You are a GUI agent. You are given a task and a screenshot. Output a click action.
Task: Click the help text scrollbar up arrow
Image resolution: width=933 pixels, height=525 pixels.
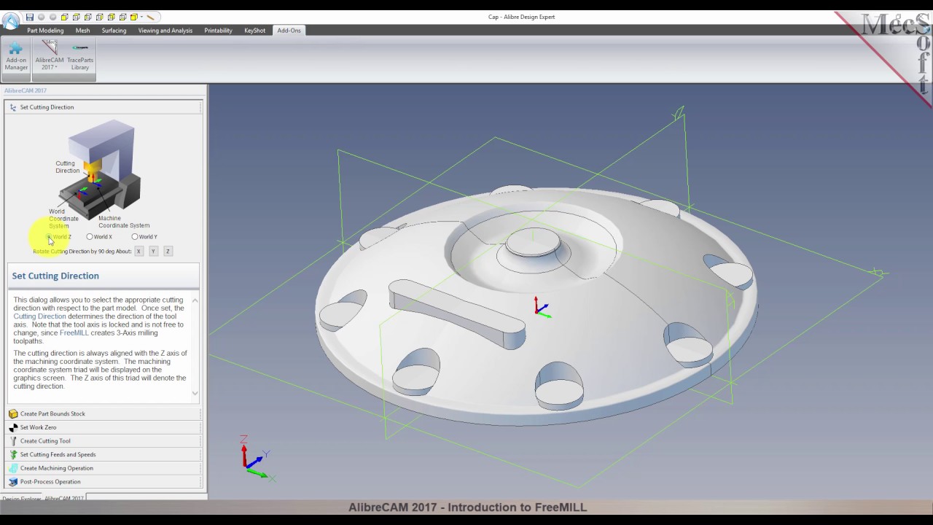point(195,300)
